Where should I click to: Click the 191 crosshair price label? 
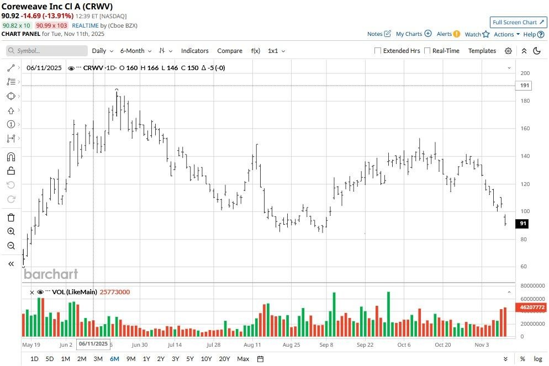coord(524,86)
